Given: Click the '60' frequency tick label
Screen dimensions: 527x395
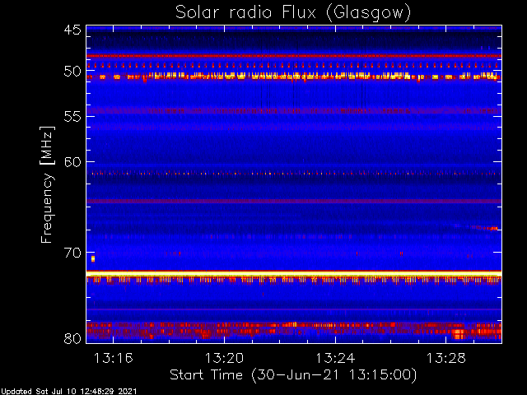Looking at the screenshot, I should point(72,161).
